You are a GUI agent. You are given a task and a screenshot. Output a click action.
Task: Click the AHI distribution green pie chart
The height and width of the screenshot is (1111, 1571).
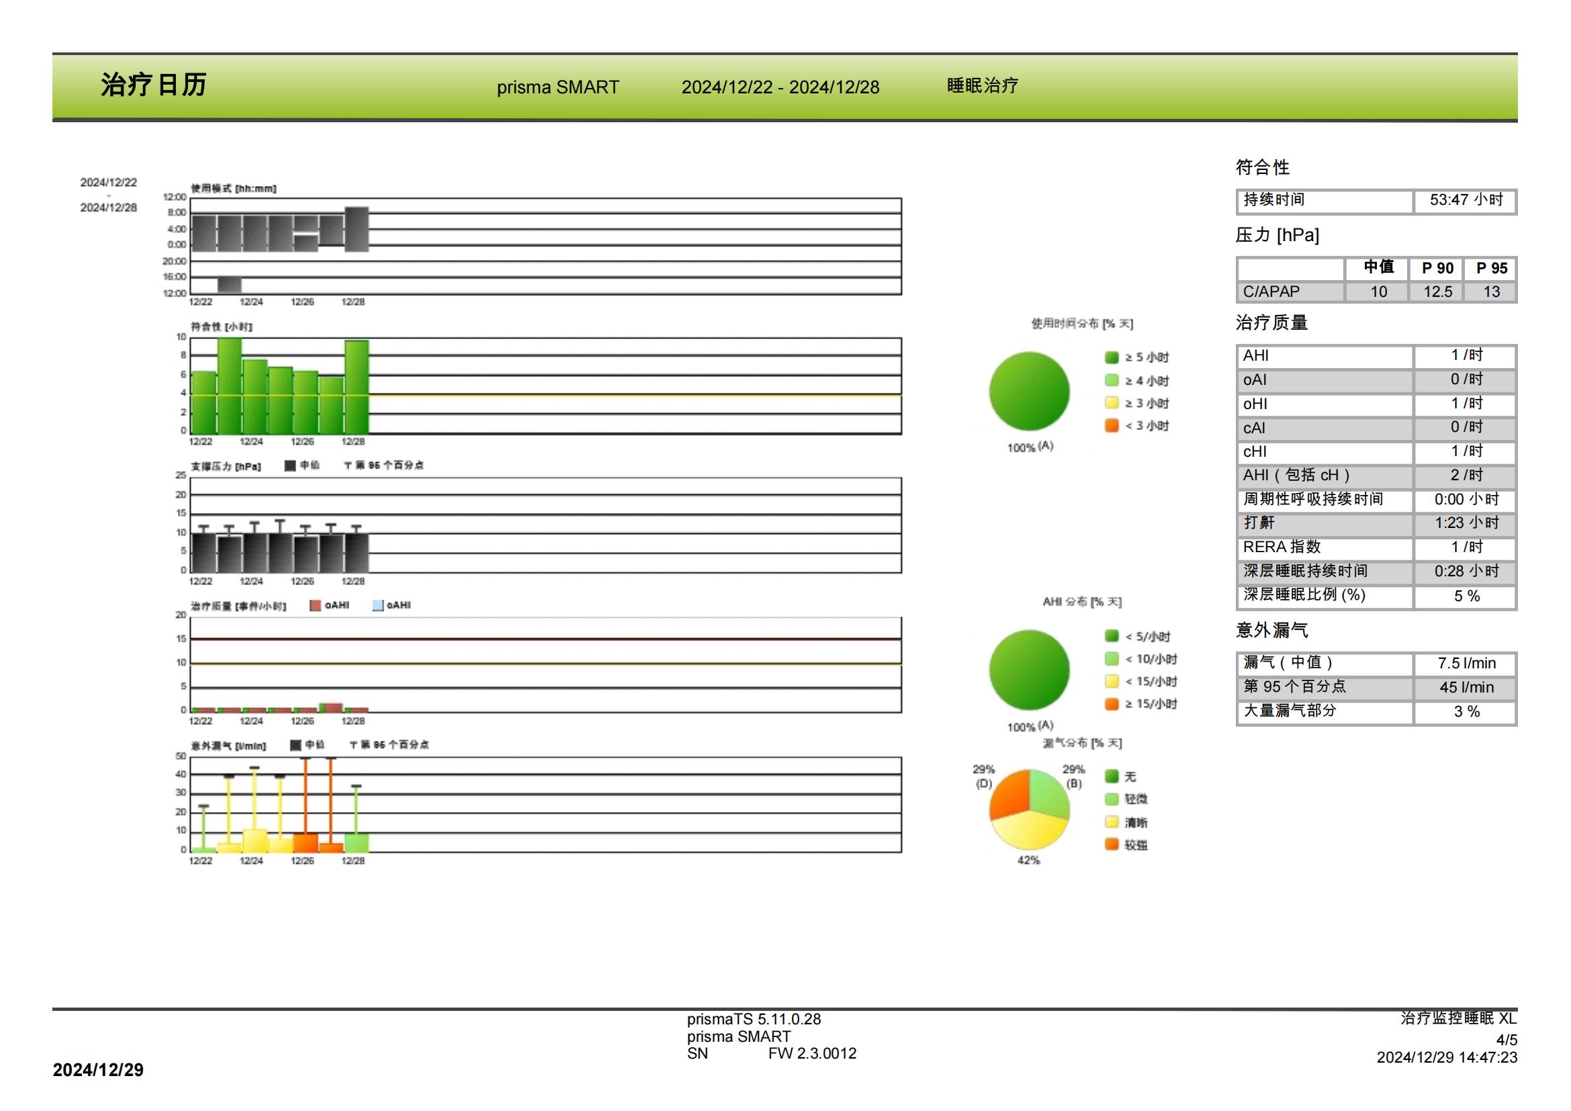click(1029, 670)
